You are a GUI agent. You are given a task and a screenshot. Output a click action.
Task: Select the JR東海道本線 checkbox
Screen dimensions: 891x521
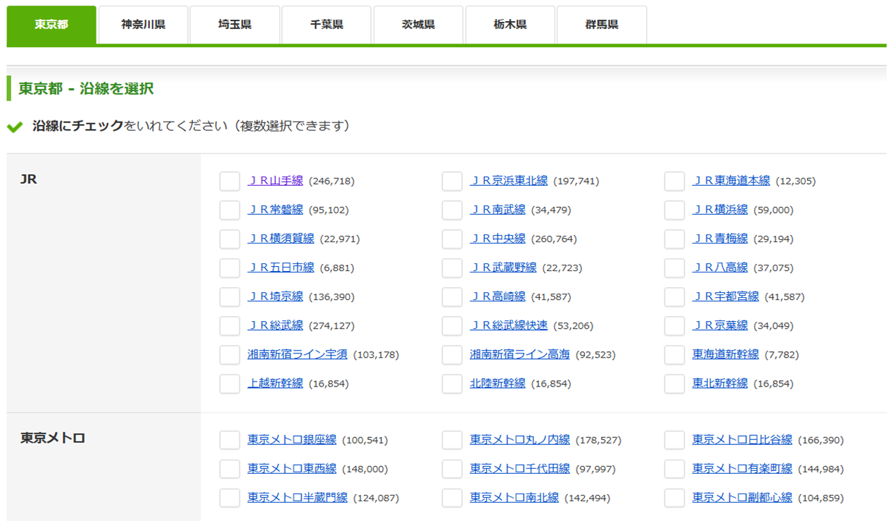pos(674,181)
